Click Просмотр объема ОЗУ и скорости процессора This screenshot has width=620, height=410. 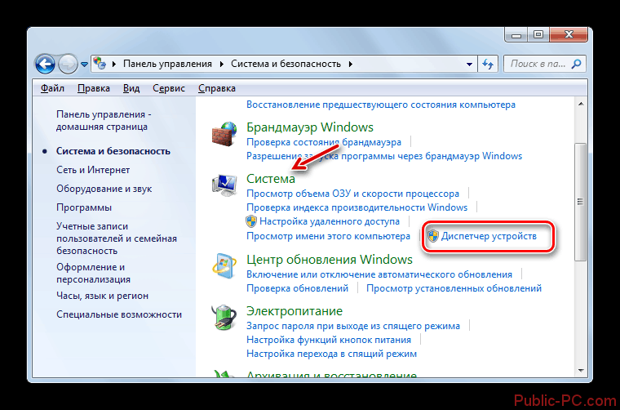(x=352, y=194)
